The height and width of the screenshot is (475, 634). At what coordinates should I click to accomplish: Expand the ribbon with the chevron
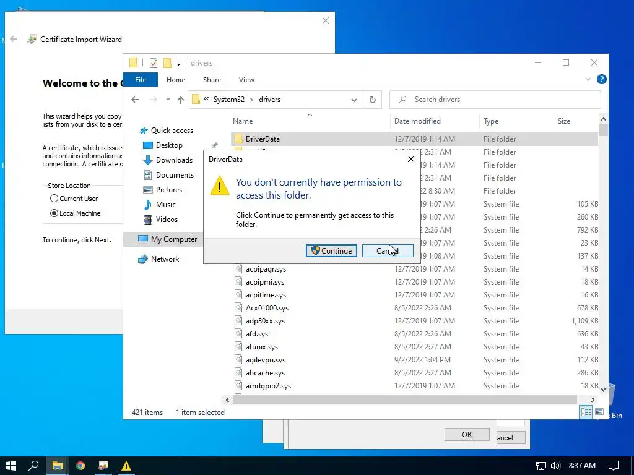[588, 79]
